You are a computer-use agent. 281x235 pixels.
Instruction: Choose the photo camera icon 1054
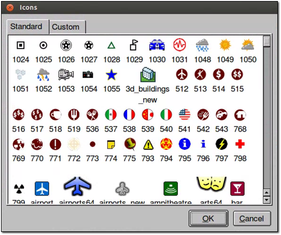(x=88, y=74)
